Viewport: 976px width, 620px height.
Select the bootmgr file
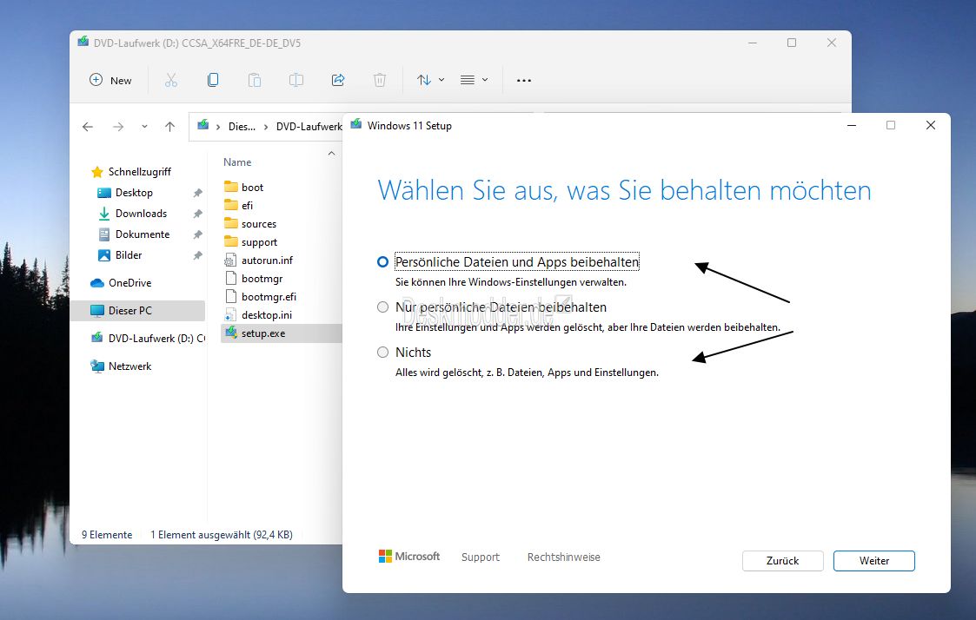click(x=262, y=279)
